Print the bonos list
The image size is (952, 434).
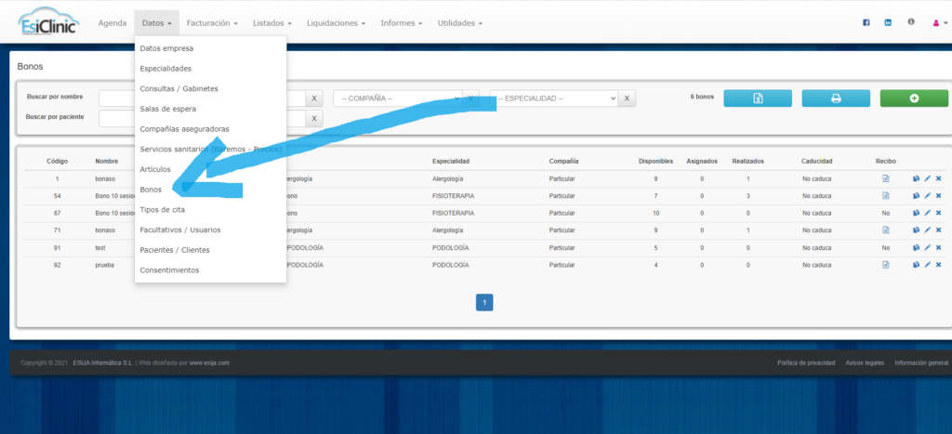[x=836, y=99]
